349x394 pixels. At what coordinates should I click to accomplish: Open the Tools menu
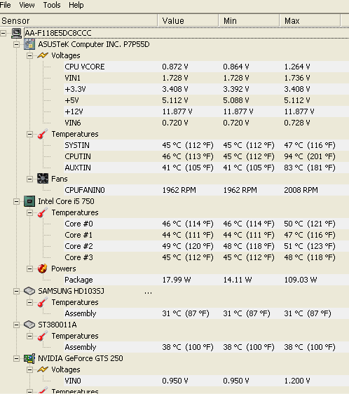click(52, 5)
